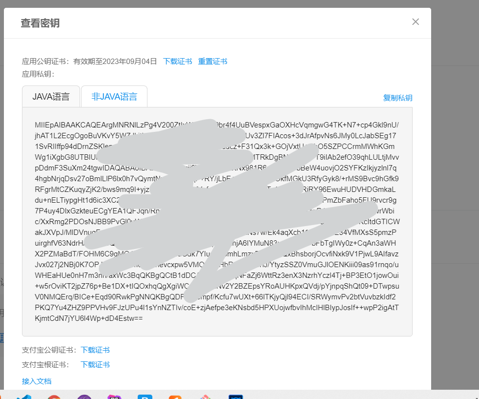The height and width of the screenshot is (399, 479).
Task: Download the 支付宝根证书 certificate
Action: tap(95, 364)
